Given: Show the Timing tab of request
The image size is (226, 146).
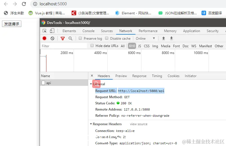Looking at the screenshot, I should click(157, 76).
